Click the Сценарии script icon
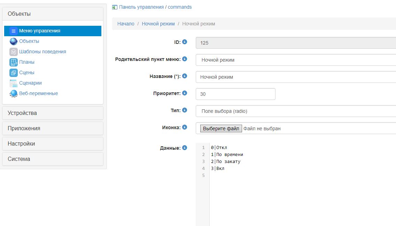This screenshot has height=226, width=396. [x=14, y=83]
